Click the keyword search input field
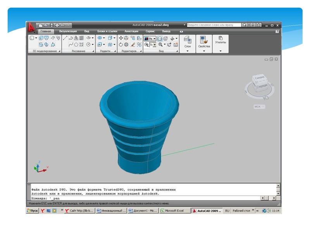This screenshot has width=310, height=233. pyautogui.click(x=214, y=25)
